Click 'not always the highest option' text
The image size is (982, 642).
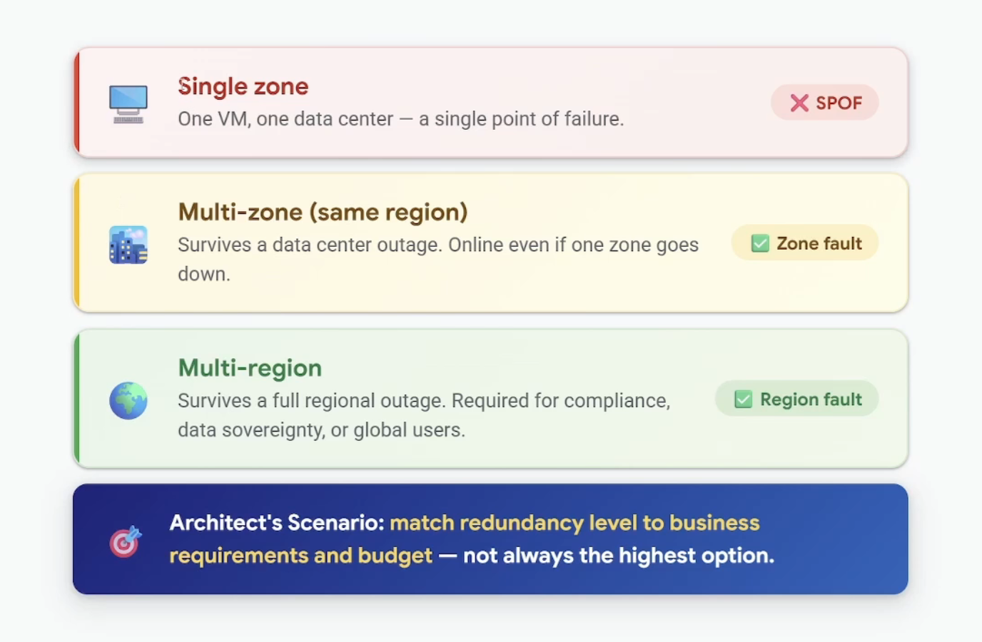click(619, 556)
